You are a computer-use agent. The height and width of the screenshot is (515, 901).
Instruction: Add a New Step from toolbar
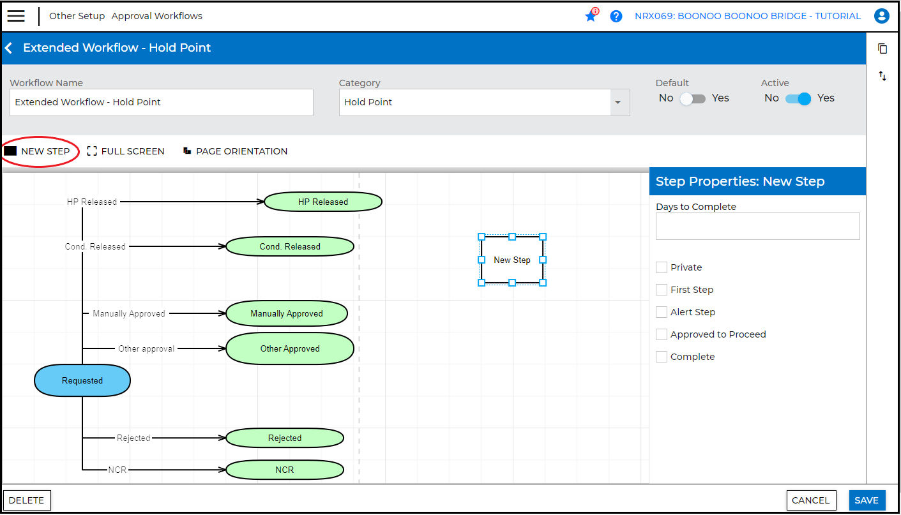click(38, 151)
